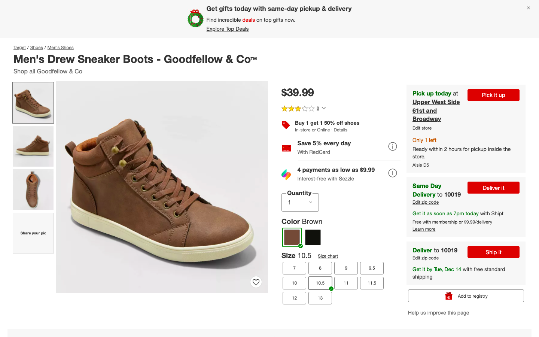Click the Ship it button
This screenshot has height=337, width=539.
[x=493, y=252]
